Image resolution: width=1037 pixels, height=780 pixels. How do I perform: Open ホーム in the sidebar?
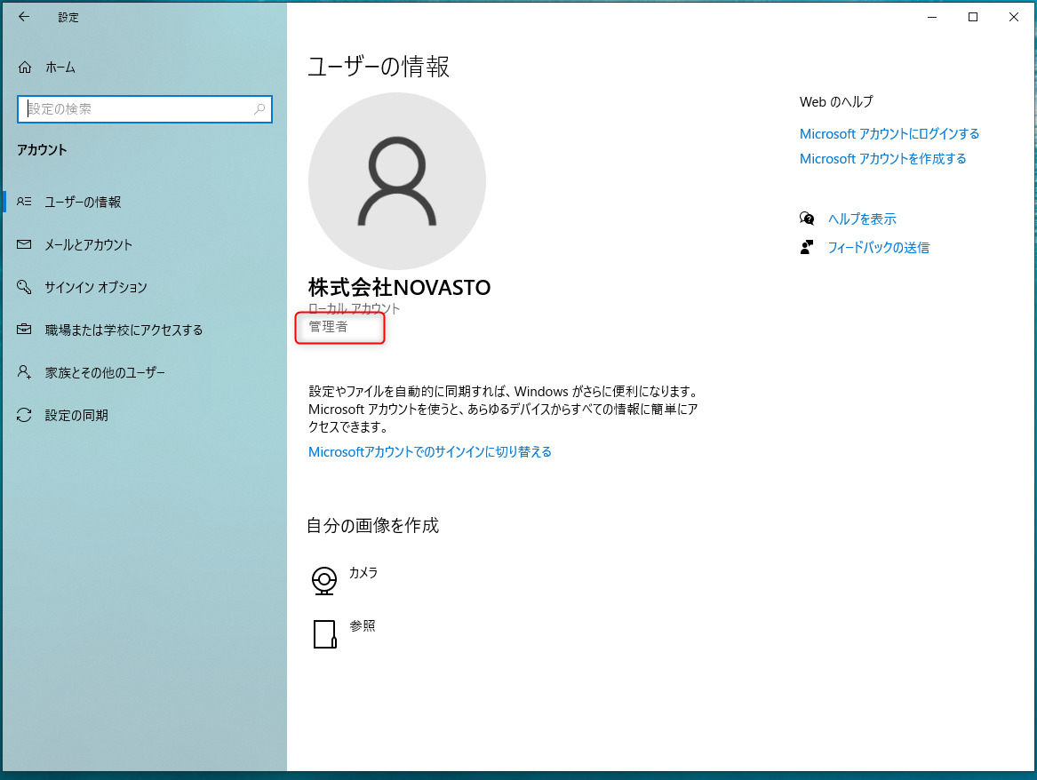click(60, 67)
